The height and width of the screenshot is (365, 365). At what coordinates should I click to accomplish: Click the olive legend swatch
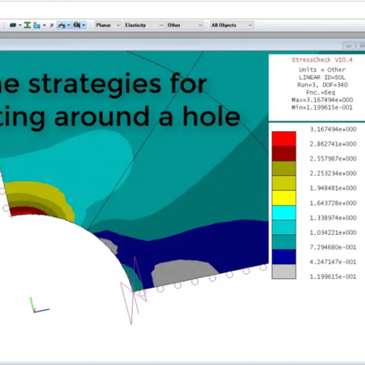click(x=283, y=169)
